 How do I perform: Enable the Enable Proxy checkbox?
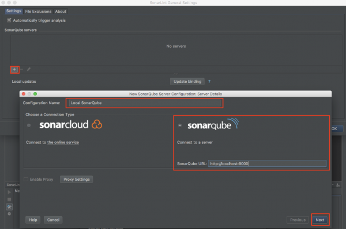tap(26, 180)
